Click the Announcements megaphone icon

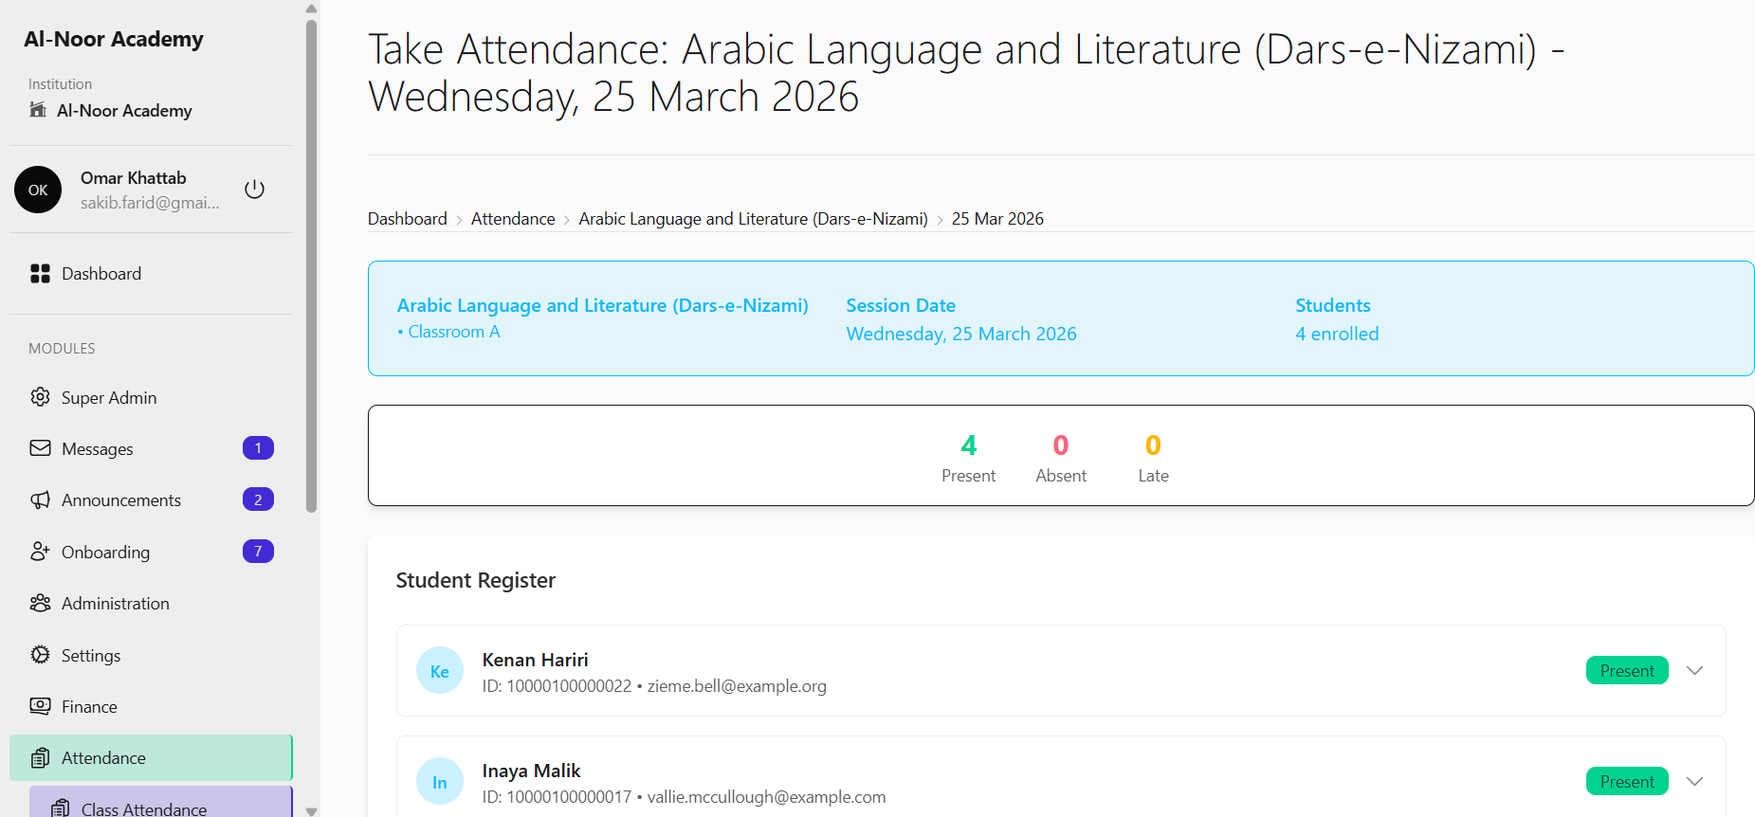[x=40, y=499]
